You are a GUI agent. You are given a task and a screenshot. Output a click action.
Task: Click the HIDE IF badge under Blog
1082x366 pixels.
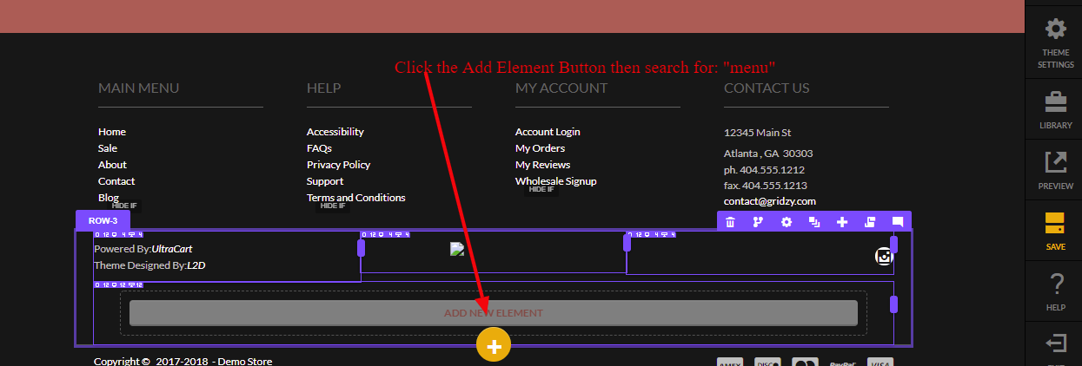pos(124,206)
